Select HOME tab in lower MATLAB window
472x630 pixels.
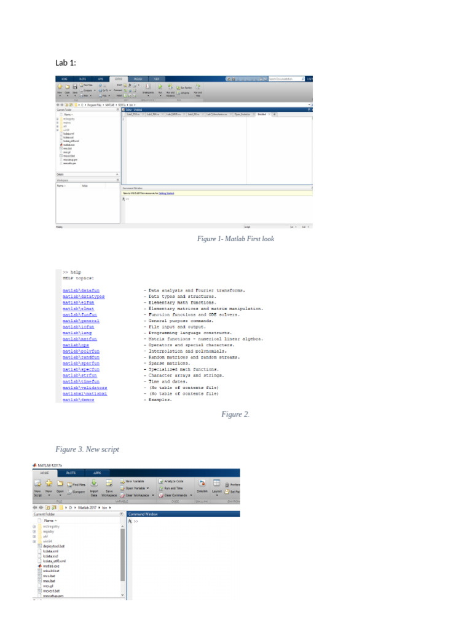pos(44,473)
